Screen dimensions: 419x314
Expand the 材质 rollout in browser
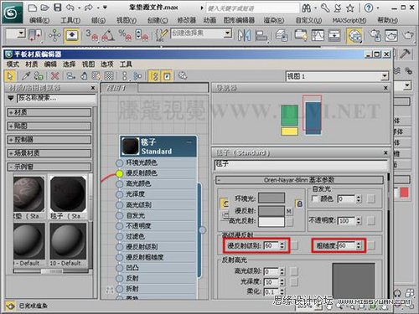[49, 112]
